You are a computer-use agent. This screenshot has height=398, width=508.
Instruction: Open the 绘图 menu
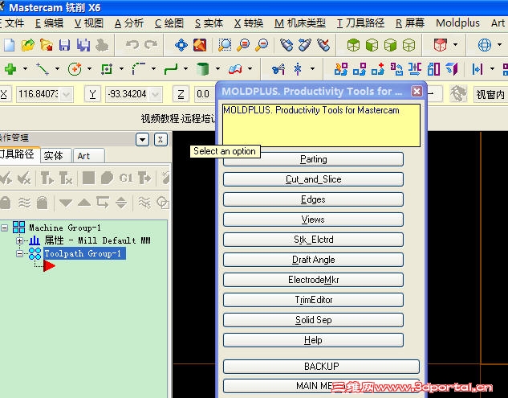(169, 23)
